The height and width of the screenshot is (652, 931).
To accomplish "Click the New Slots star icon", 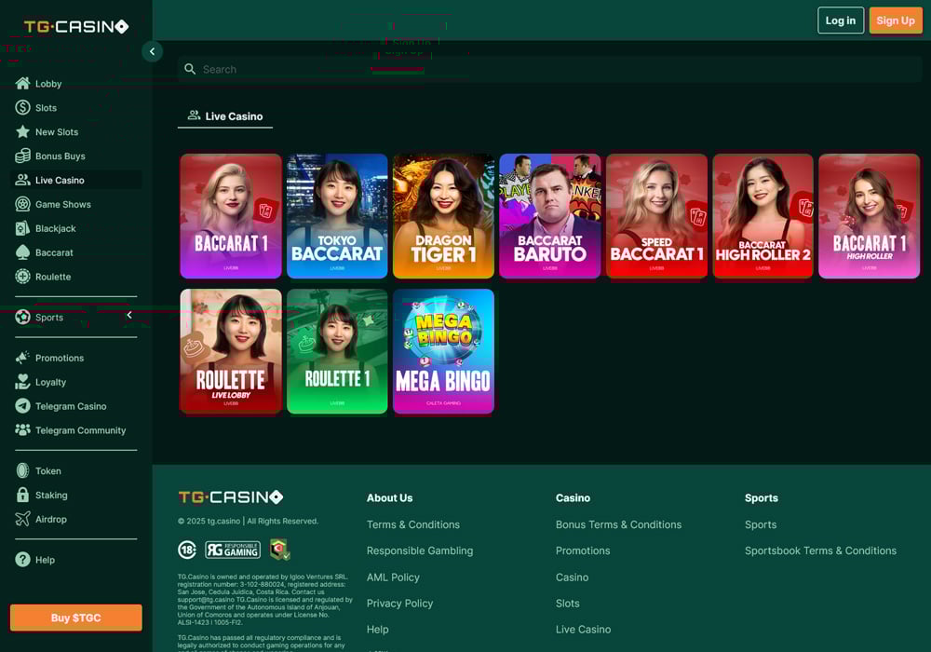I will (22, 131).
